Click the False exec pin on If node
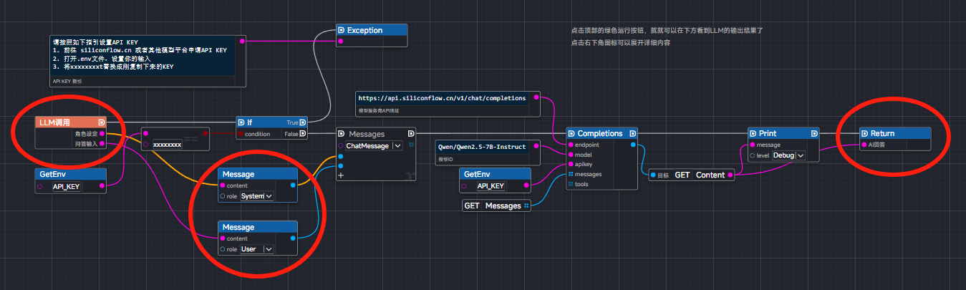Viewport: 966px width, 290px height. (303, 133)
